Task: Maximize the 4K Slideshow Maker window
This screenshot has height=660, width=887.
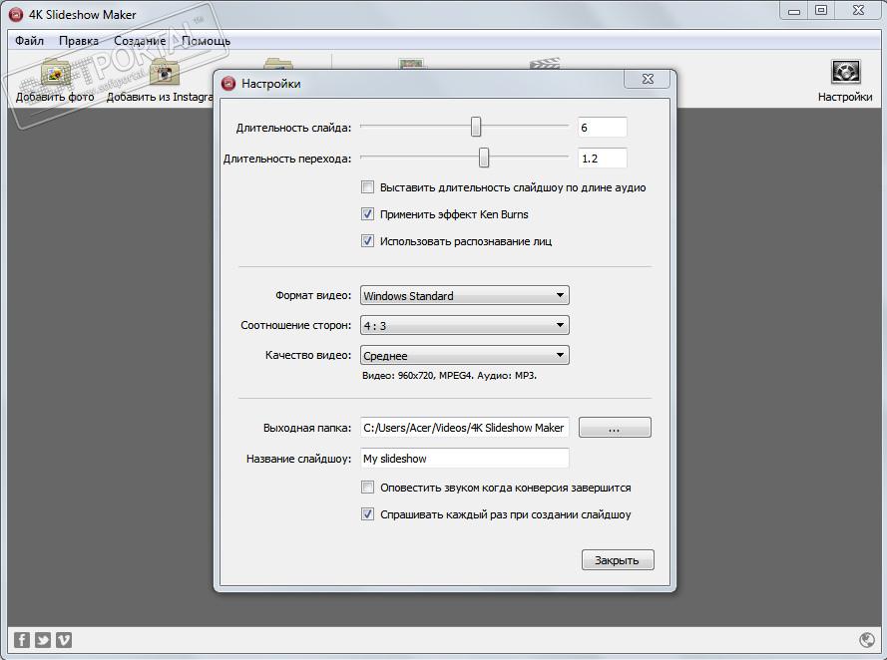Action: click(x=821, y=11)
